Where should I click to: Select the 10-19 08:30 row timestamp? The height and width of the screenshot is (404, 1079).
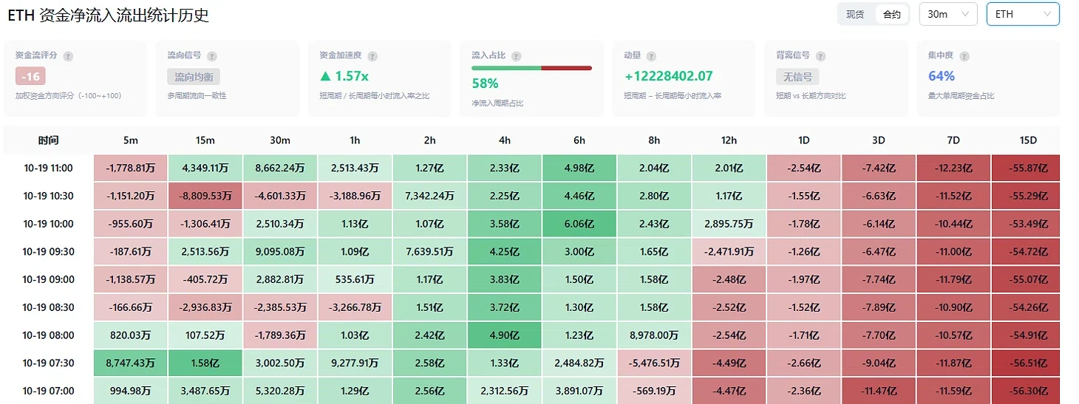48,307
